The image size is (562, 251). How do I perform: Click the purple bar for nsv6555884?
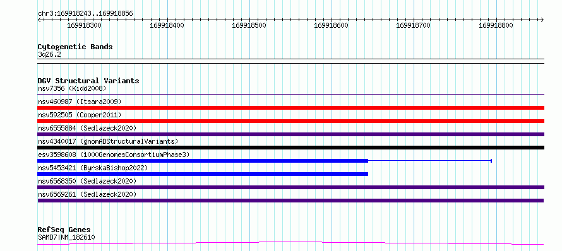point(290,134)
